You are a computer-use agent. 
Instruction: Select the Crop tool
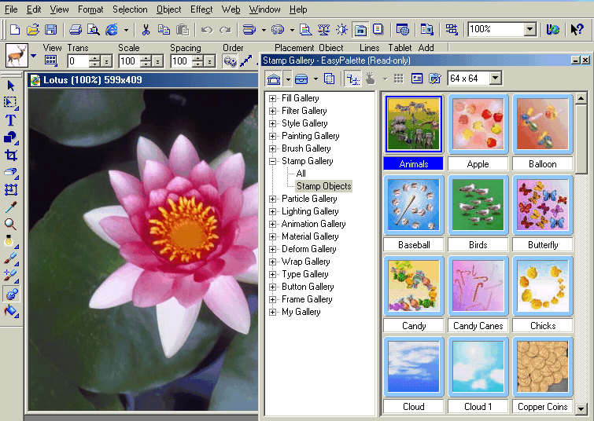(x=10, y=155)
